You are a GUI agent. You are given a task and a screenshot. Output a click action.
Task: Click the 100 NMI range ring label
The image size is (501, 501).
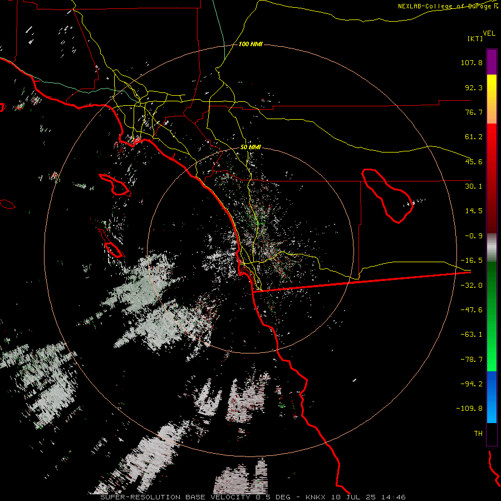coord(250,44)
